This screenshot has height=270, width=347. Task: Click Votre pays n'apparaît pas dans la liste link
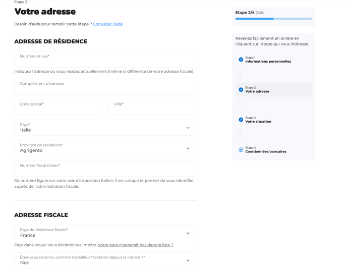[x=135, y=245]
